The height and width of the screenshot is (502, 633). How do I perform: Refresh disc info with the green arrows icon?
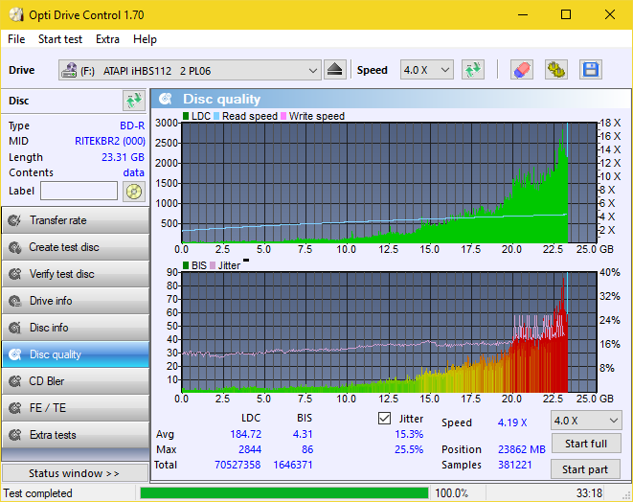[x=133, y=101]
